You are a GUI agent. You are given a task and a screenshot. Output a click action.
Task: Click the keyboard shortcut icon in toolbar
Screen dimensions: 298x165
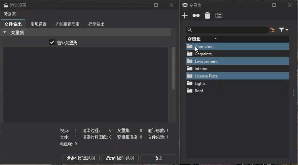point(219,15)
